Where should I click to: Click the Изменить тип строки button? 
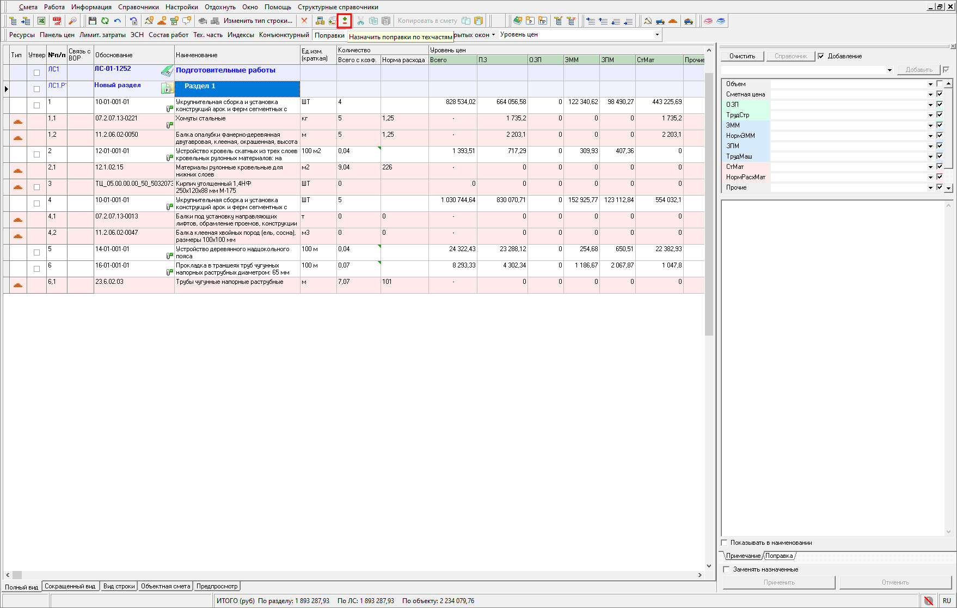pyautogui.click(x=257, y=21)
